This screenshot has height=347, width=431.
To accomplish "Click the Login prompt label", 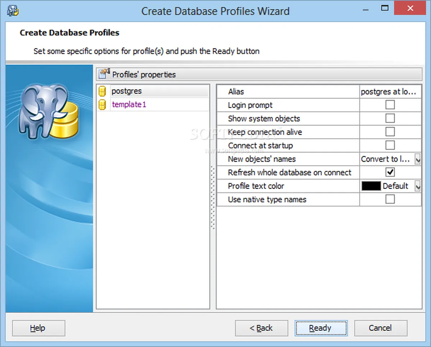I will click(x=250, y=105).
